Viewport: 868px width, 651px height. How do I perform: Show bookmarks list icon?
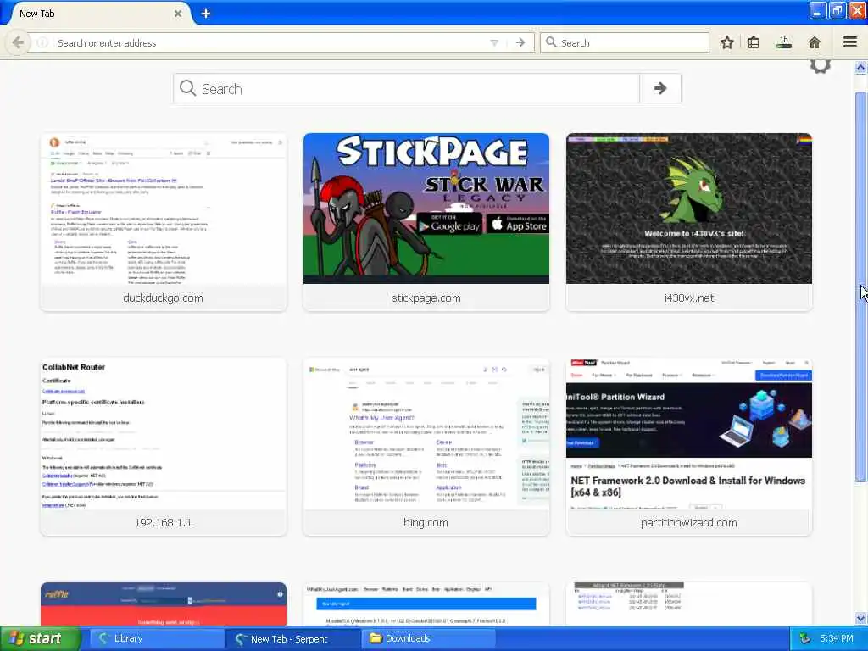click(754, 42)
